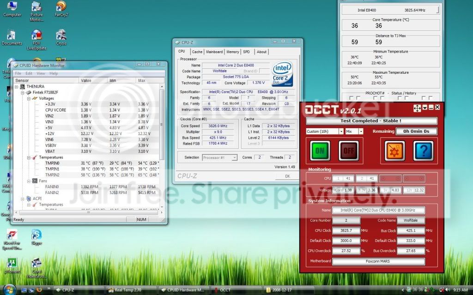The height and width of the screenshot is (295, 473).
Task: Open the Edit menu in Hardware Monitor
Action: pyautogui.click(x=29, y=73)
